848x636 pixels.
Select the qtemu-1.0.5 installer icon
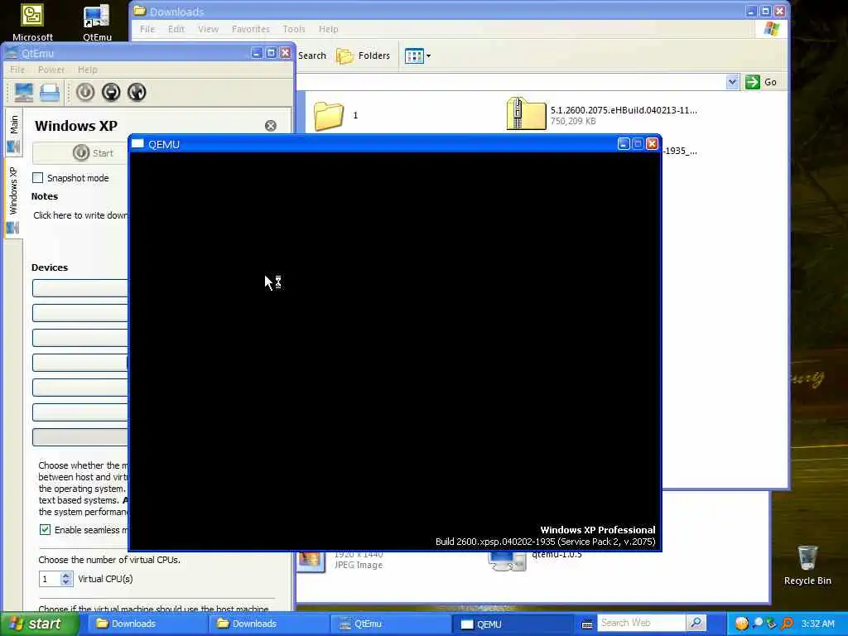click(x=507, y=561)
